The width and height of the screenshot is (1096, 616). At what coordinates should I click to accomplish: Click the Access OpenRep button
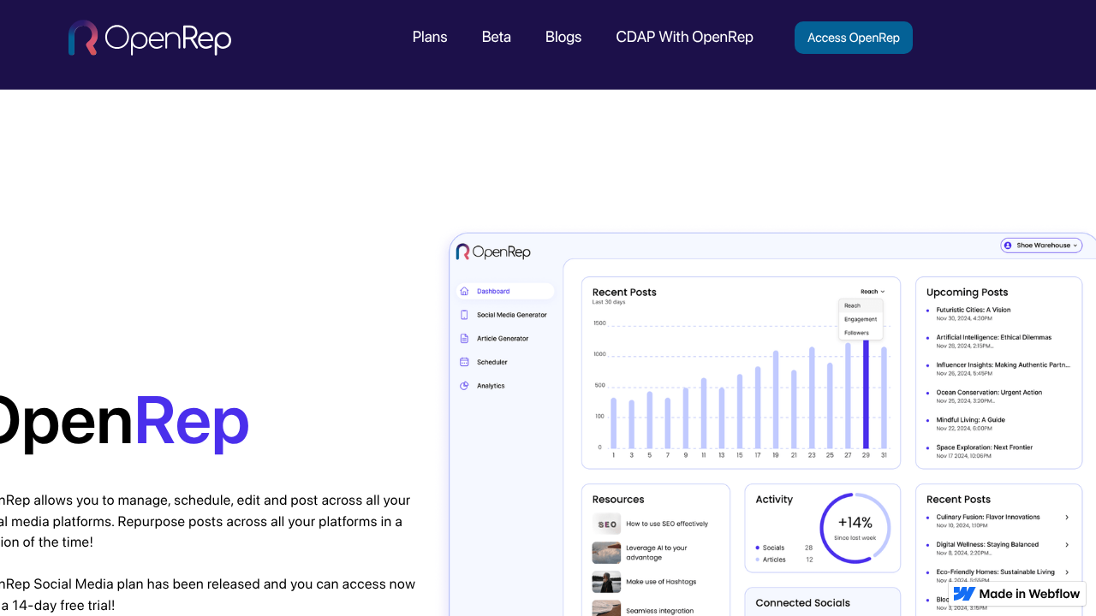tap(853, 38)
